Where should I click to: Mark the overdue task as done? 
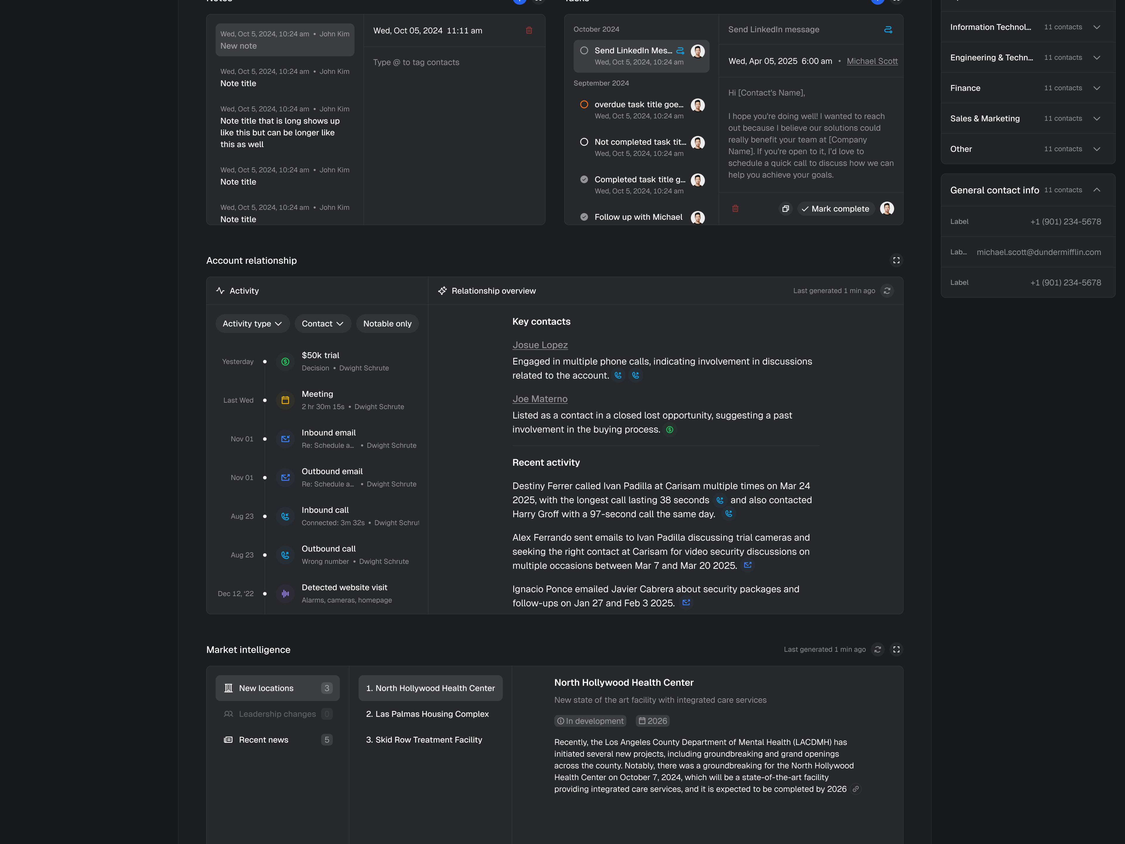point(584,104)
